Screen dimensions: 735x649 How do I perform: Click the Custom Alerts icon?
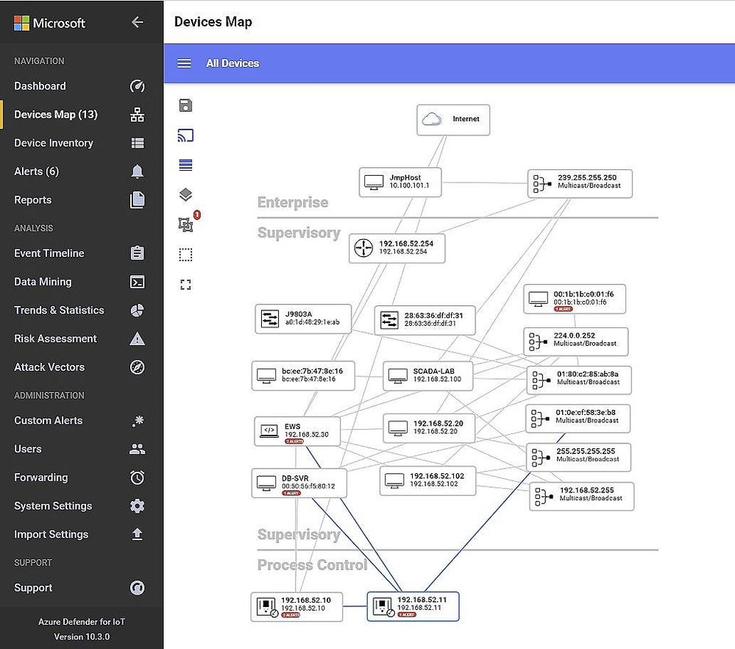(x=138, y=421)
